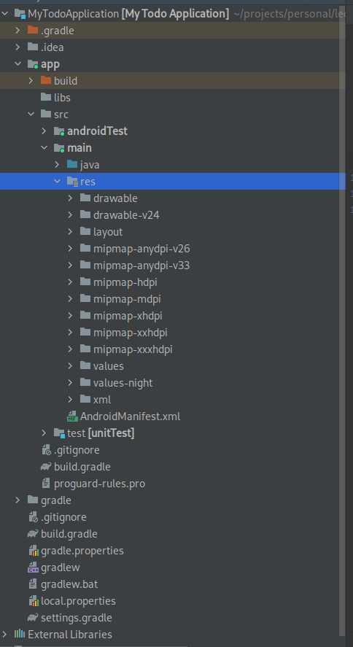Select local.properties file name

78,601
